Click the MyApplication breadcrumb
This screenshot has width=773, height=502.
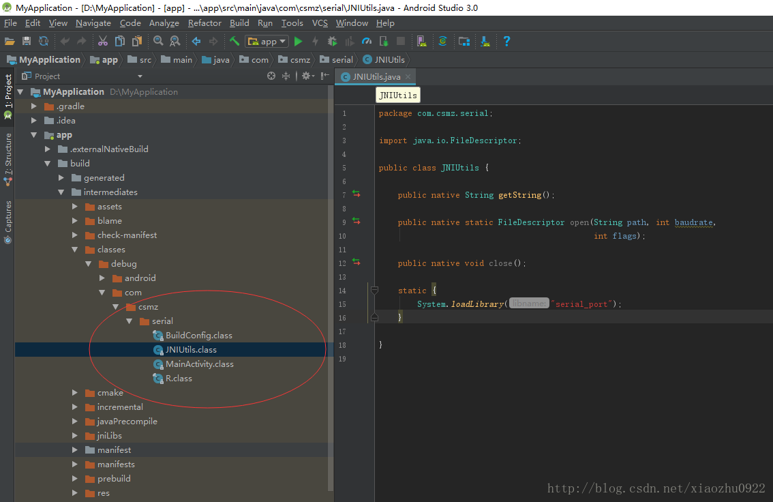44,59
